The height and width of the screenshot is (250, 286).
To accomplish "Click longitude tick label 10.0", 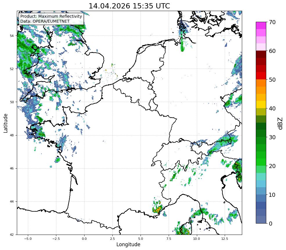I will (x=197, y=239).
